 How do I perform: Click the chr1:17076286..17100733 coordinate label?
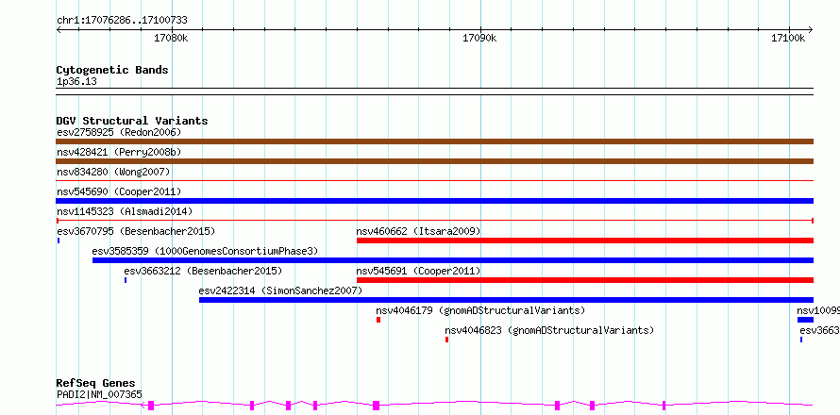pyautogui.click(x=122, y=21)
